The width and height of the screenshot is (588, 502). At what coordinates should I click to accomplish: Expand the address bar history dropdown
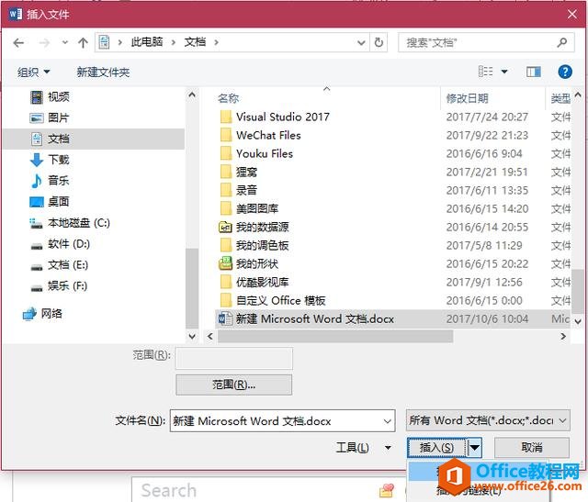[361, 43]
